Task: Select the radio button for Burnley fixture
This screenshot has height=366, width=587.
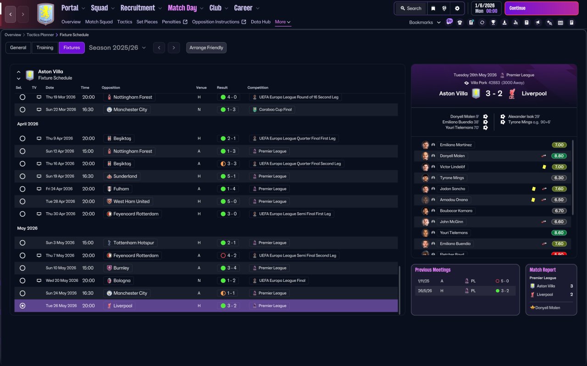Action: pos(22,268)
